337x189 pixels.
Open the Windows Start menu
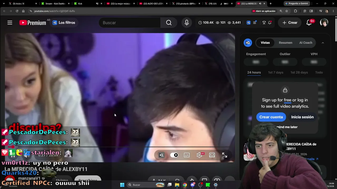(122, 185)
